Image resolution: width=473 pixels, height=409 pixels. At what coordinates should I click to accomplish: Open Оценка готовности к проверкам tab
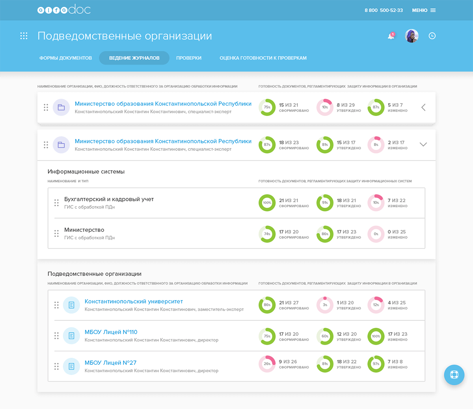(x=263, y=58)
